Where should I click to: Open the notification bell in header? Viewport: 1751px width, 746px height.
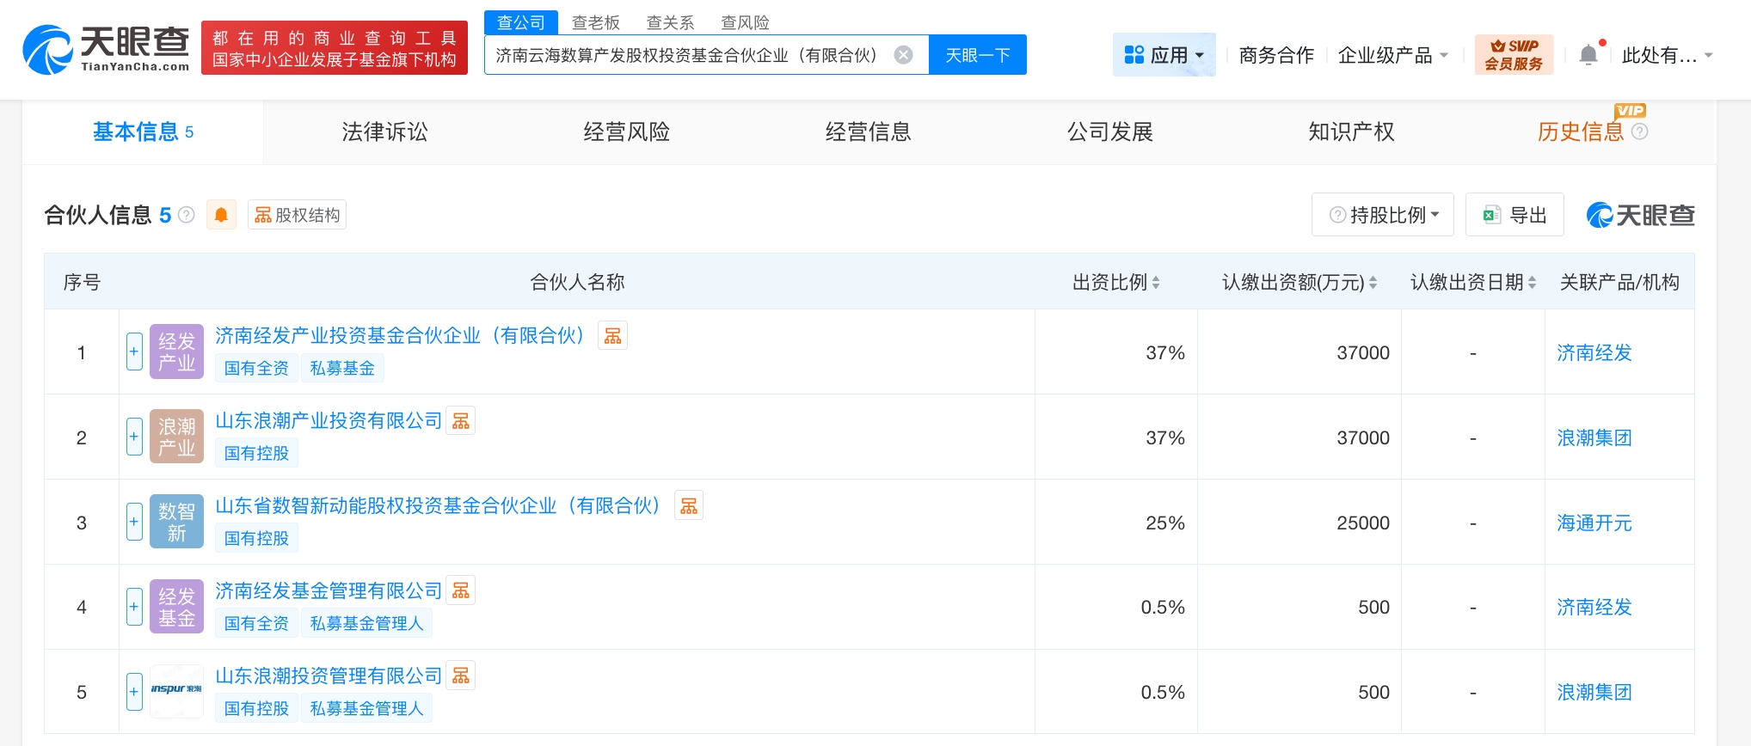coord(1588,55)
